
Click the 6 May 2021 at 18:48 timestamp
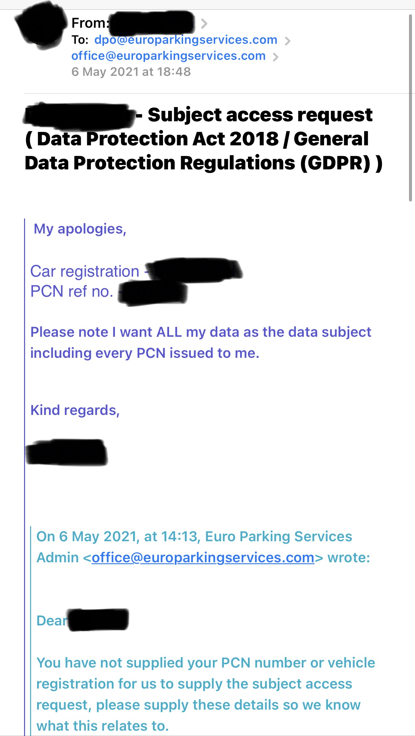tap(131, 72)
